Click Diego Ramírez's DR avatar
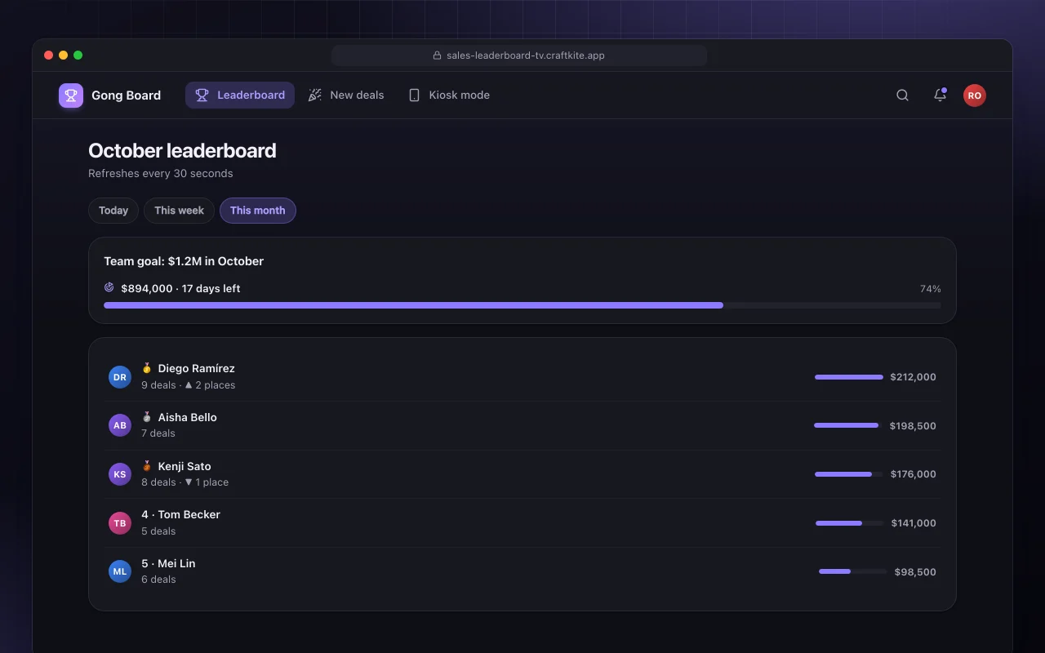The height and width of the screenshot is (653, 1045). (x=120, y=377)
